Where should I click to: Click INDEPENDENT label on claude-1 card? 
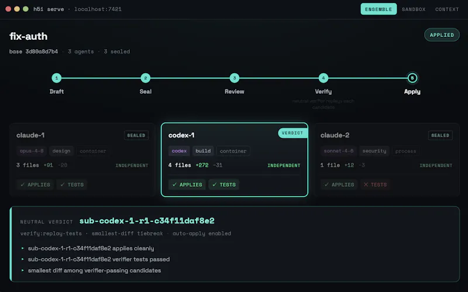pyautogui.click(x=132, y=166)
